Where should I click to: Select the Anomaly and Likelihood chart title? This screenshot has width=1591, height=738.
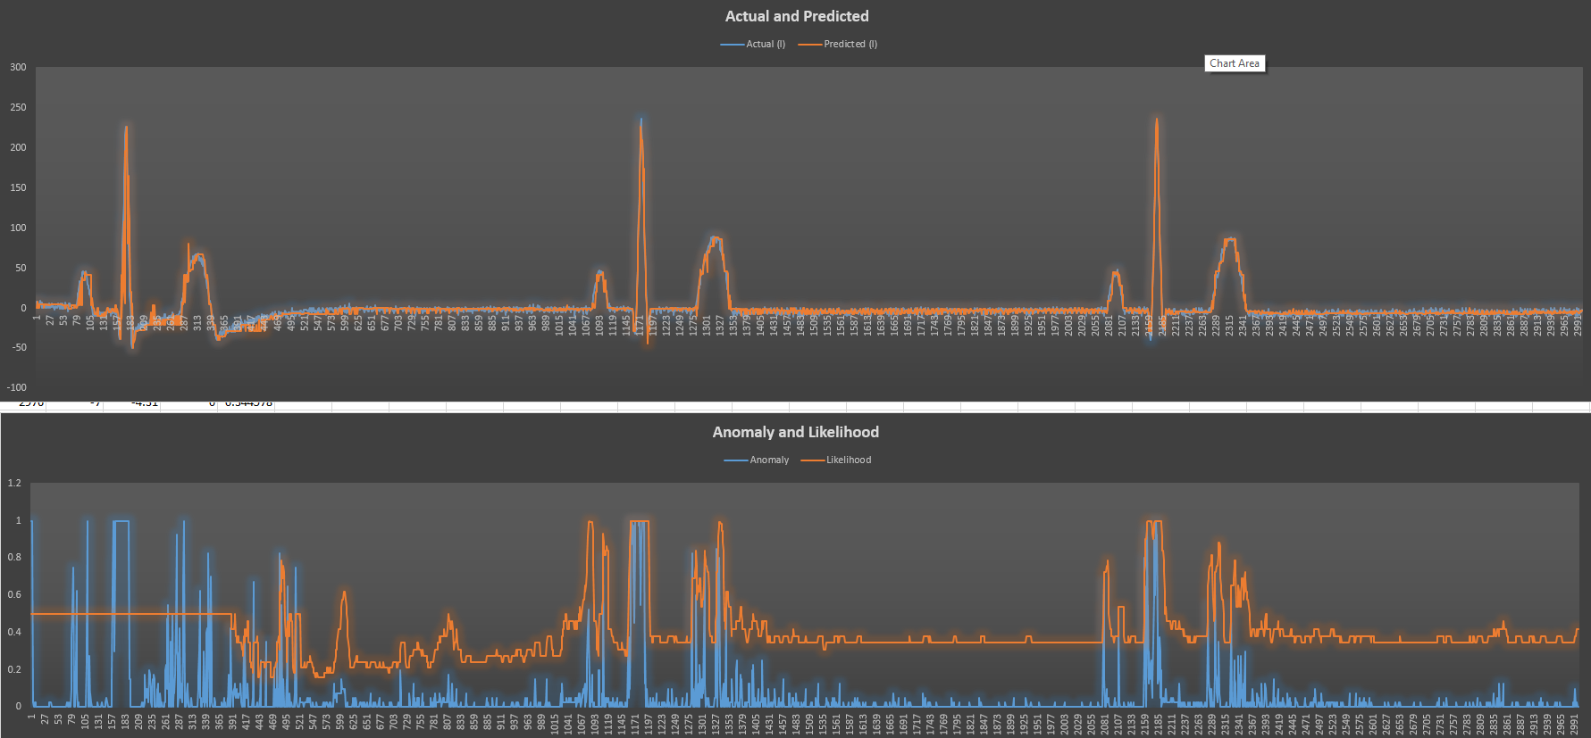[x=795, y=432]
